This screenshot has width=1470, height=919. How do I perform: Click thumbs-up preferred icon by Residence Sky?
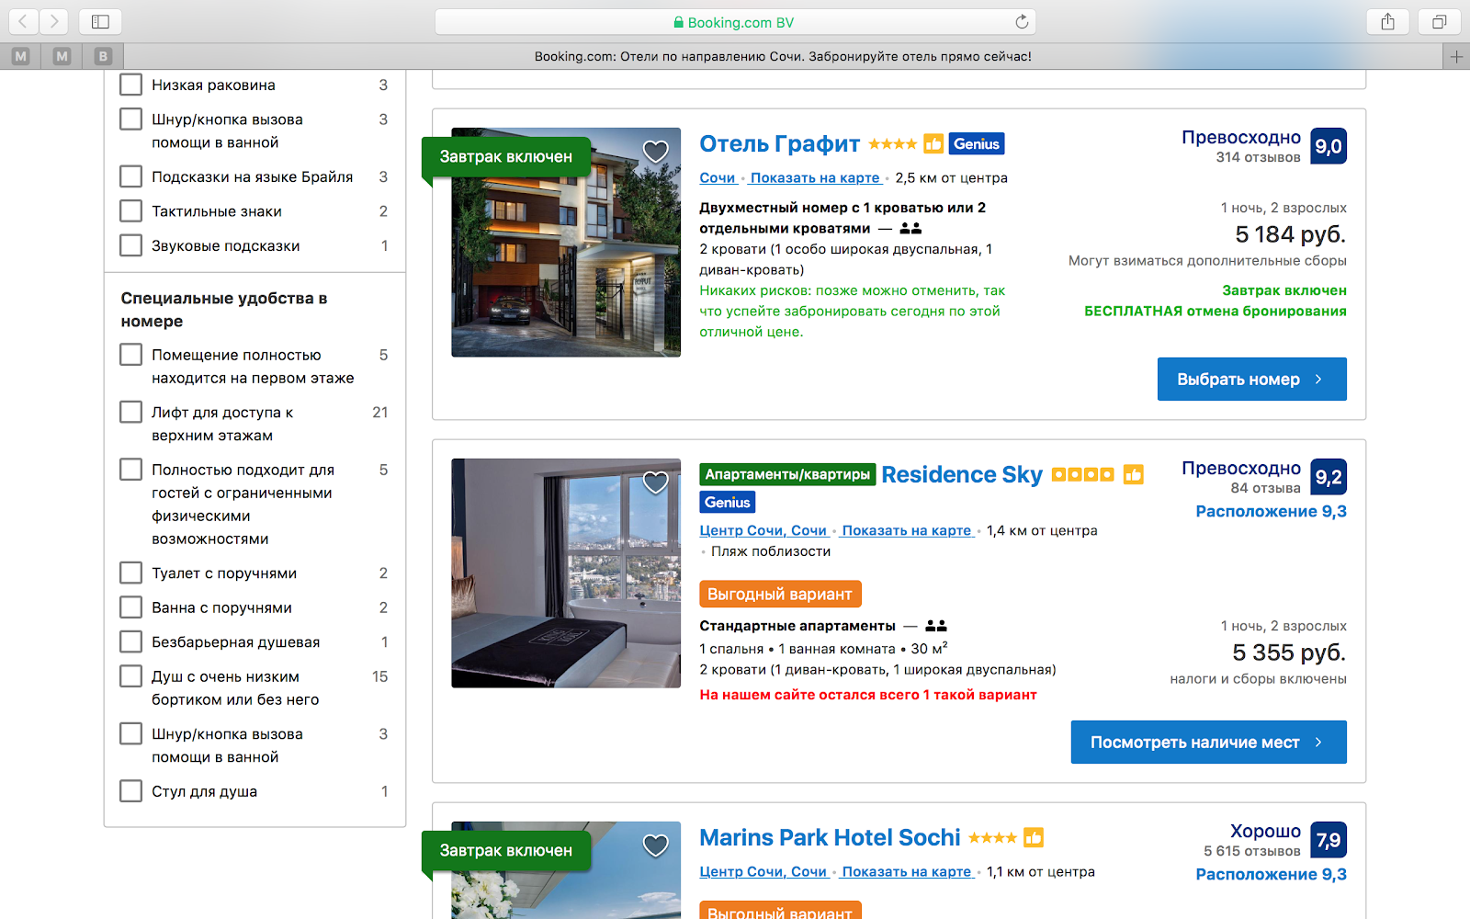point(1134,474)
